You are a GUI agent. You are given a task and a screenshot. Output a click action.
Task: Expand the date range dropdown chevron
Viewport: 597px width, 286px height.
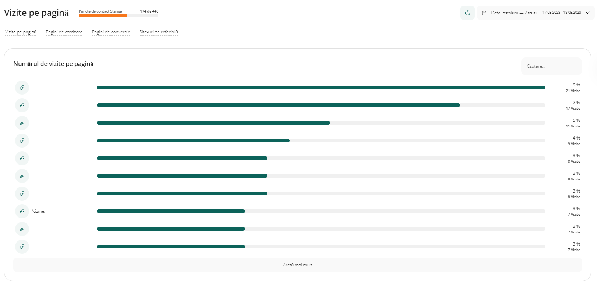[x=587, y=13]
